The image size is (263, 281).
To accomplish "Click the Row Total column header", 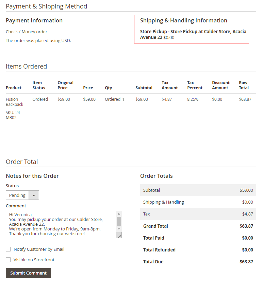I will coord(244,85).
